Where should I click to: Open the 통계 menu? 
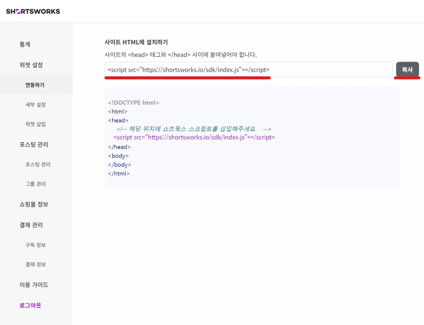[25, 45]
